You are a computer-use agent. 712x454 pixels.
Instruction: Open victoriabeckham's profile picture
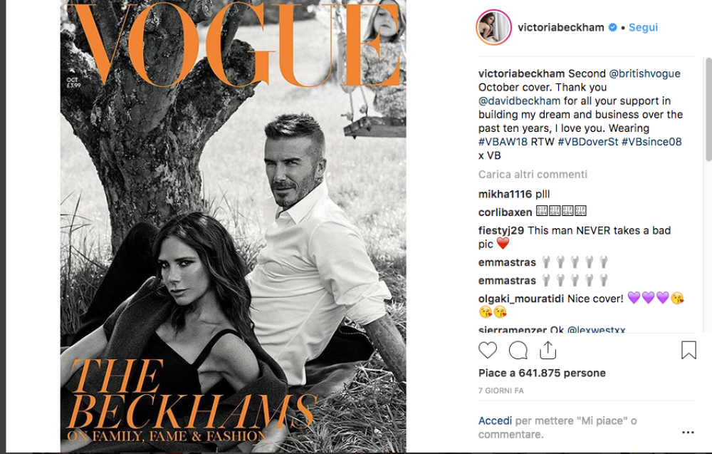click(493, 27)
